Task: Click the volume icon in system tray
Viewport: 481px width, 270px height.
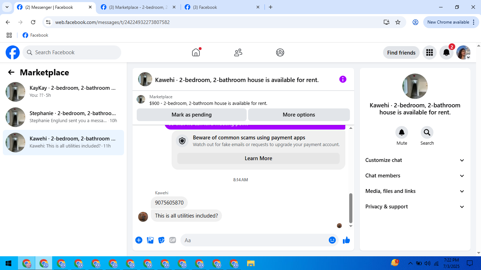Action: click(x=427, y=263)
